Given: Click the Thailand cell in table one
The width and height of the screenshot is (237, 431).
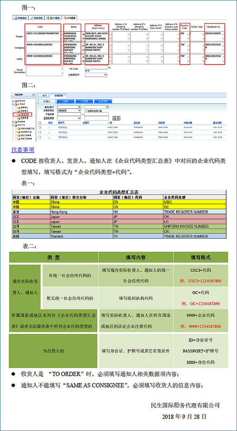Looking at the screenshot, I should pyautogui.click(x=81, y=236).
